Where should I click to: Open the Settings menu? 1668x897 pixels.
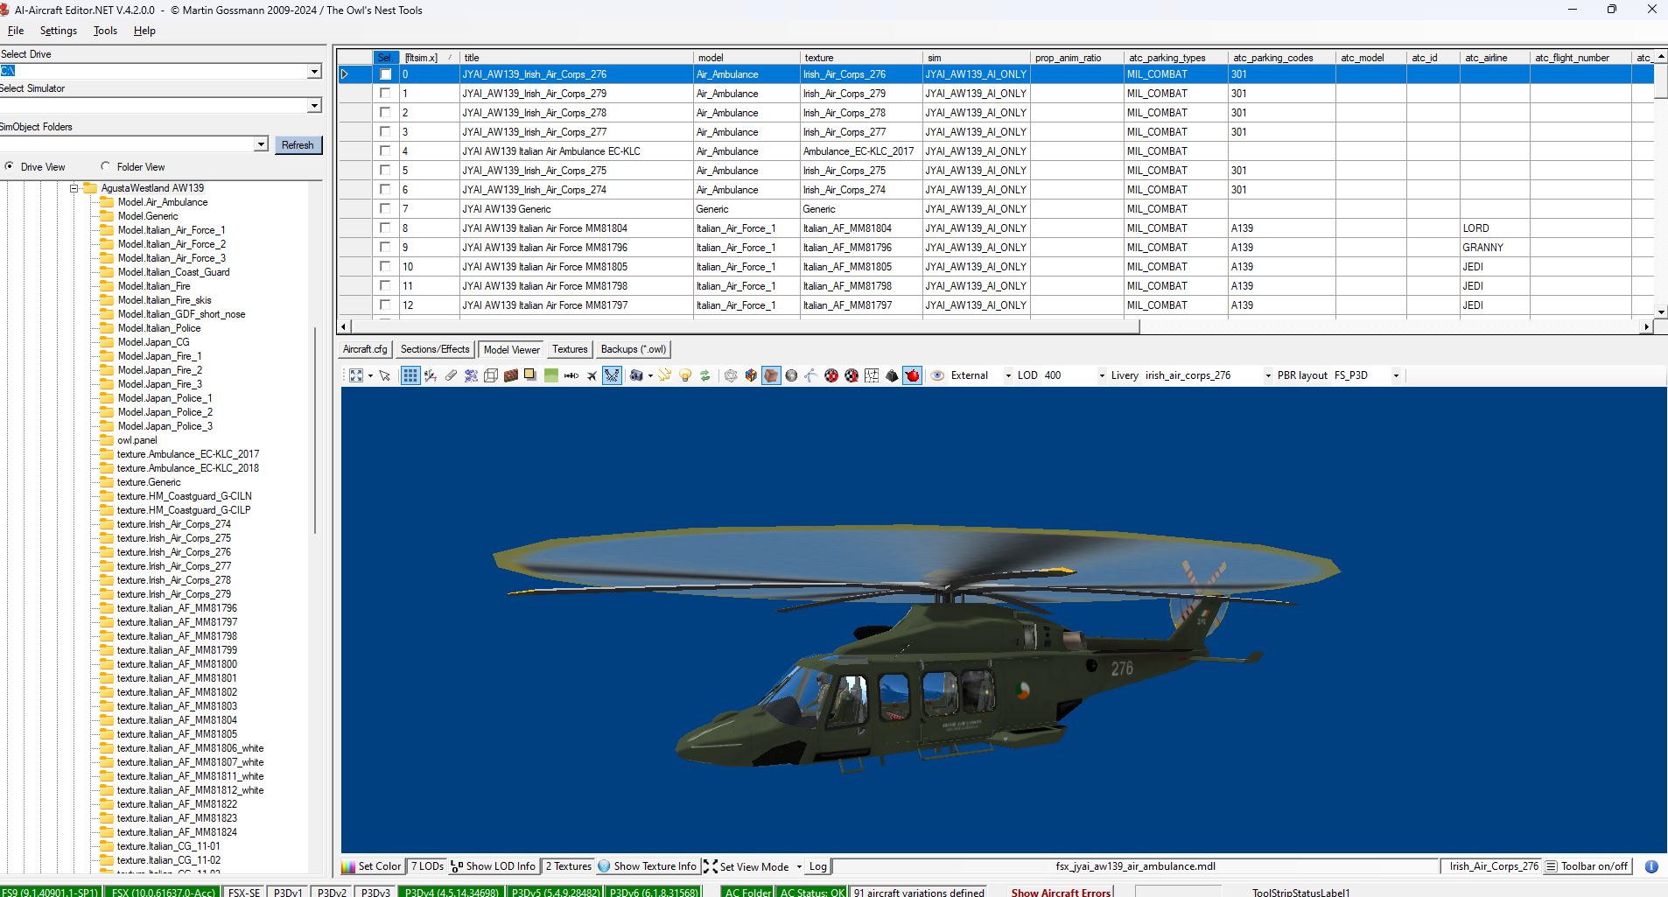click(59, 31)
